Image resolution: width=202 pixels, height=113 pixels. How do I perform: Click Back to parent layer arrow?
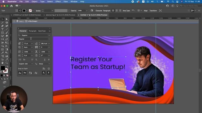click(14, 21)
